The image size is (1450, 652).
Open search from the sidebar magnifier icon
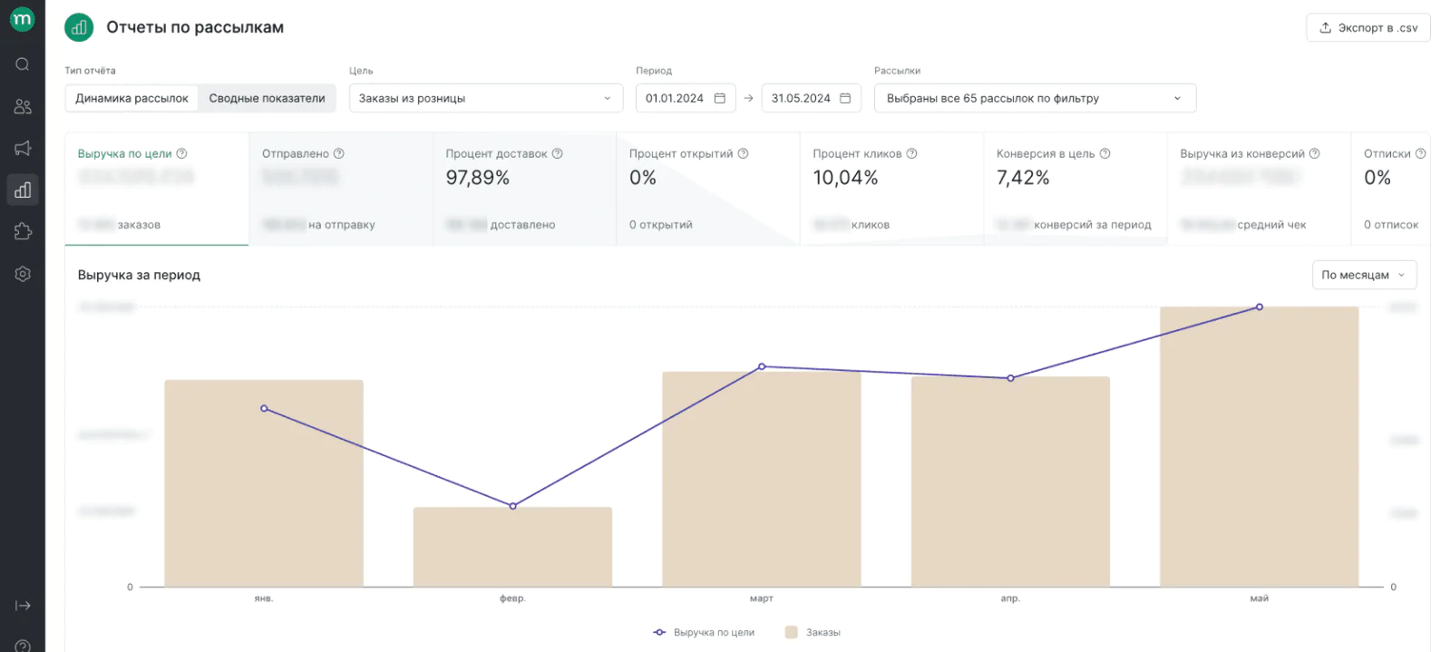pyautogui.click(x=23, y=64)
